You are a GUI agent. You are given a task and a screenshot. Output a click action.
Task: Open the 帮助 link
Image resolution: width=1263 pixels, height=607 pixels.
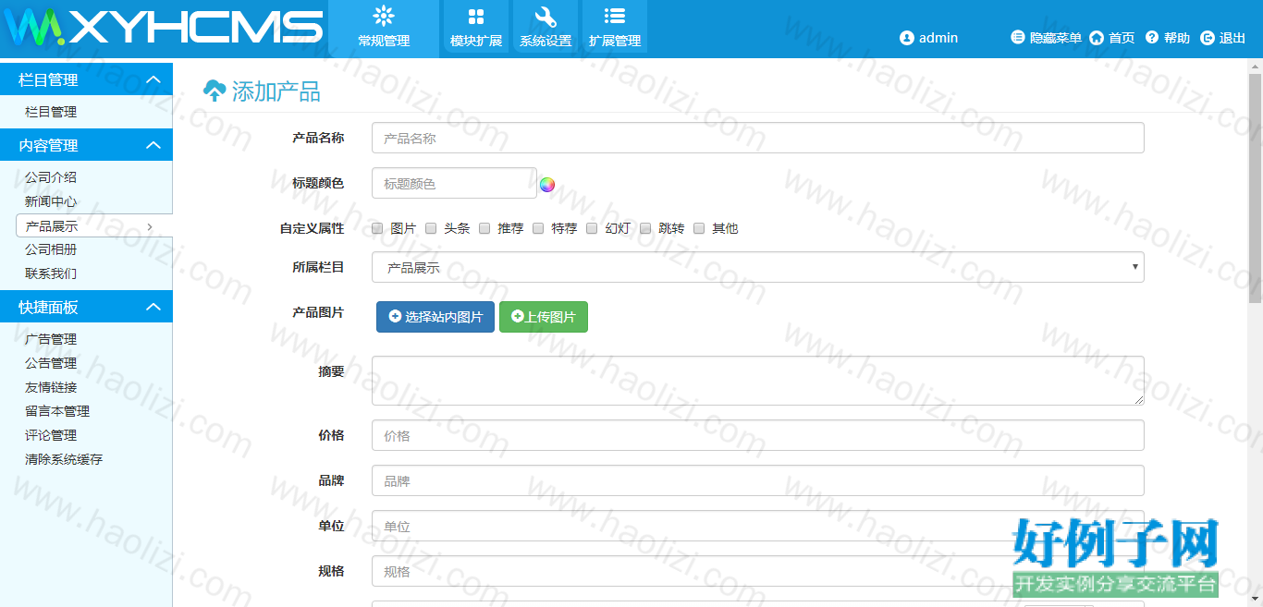click(x=1177, y=38)
